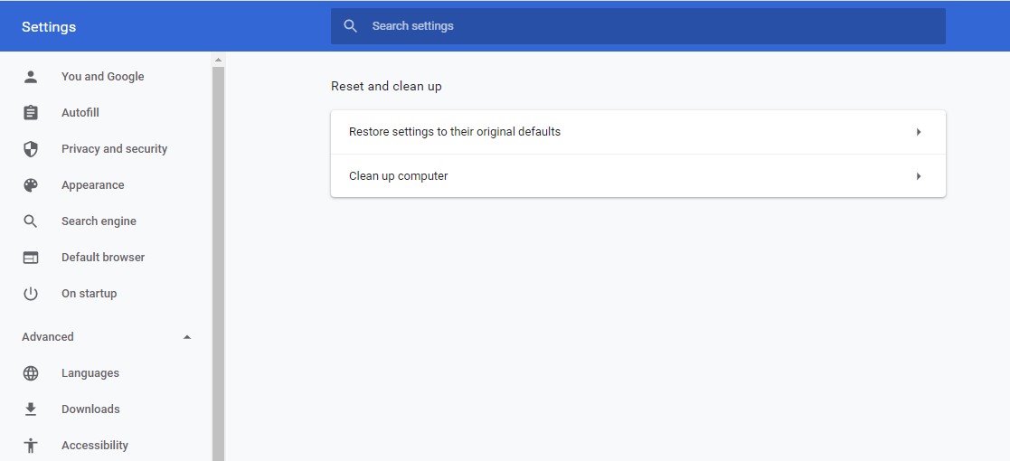This screenshot has height=461, width=1010.
Task: Click the On startup power icon
Action: click(x=31, y=294)
